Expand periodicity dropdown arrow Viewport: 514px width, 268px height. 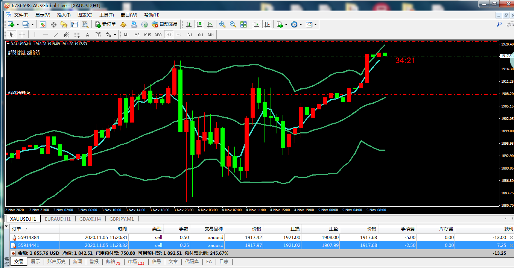301,25
